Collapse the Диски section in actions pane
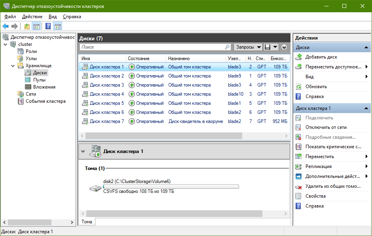 (366, 47)
